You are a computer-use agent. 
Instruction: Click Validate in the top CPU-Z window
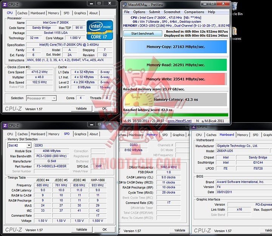click(x=81, y=108)
